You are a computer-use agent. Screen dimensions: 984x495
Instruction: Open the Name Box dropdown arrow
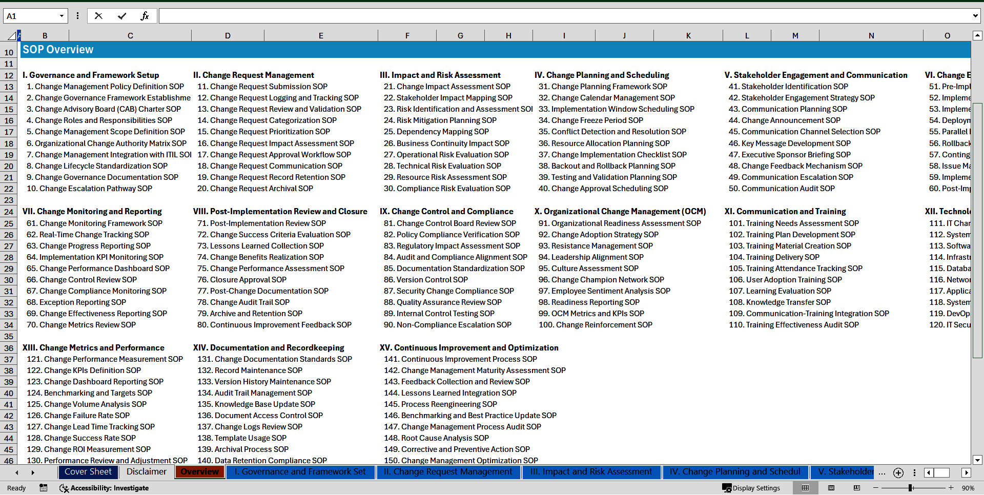(61, 16)
